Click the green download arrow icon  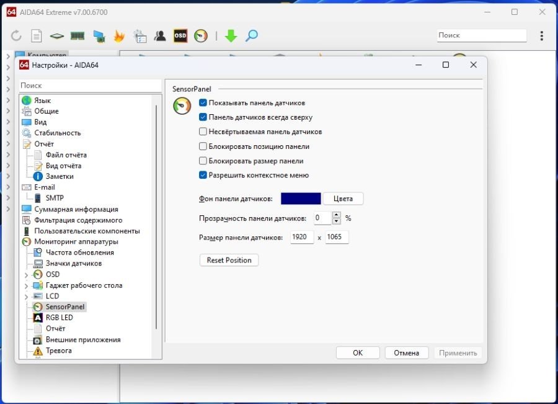click(231, 35)
